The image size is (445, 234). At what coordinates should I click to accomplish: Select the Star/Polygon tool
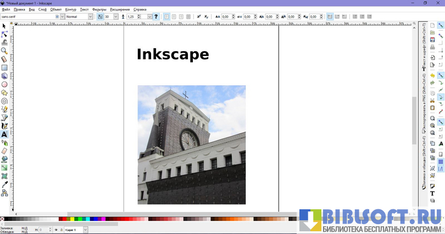click(4, 92)
